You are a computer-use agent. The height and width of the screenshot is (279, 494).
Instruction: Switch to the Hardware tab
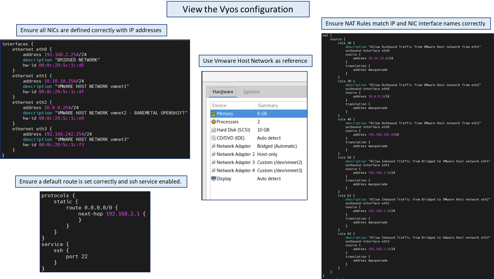(223, 92)
